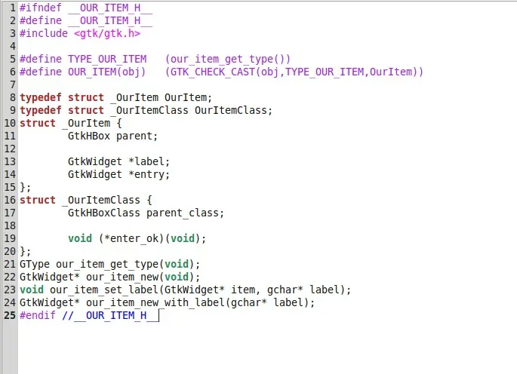Click '<gtk/gtk.h>' include path

pyautogui.click(x=107, y=33)
